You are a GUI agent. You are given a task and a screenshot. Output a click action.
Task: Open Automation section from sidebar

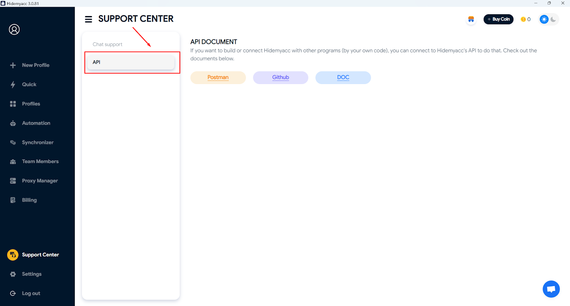point(36,123)
